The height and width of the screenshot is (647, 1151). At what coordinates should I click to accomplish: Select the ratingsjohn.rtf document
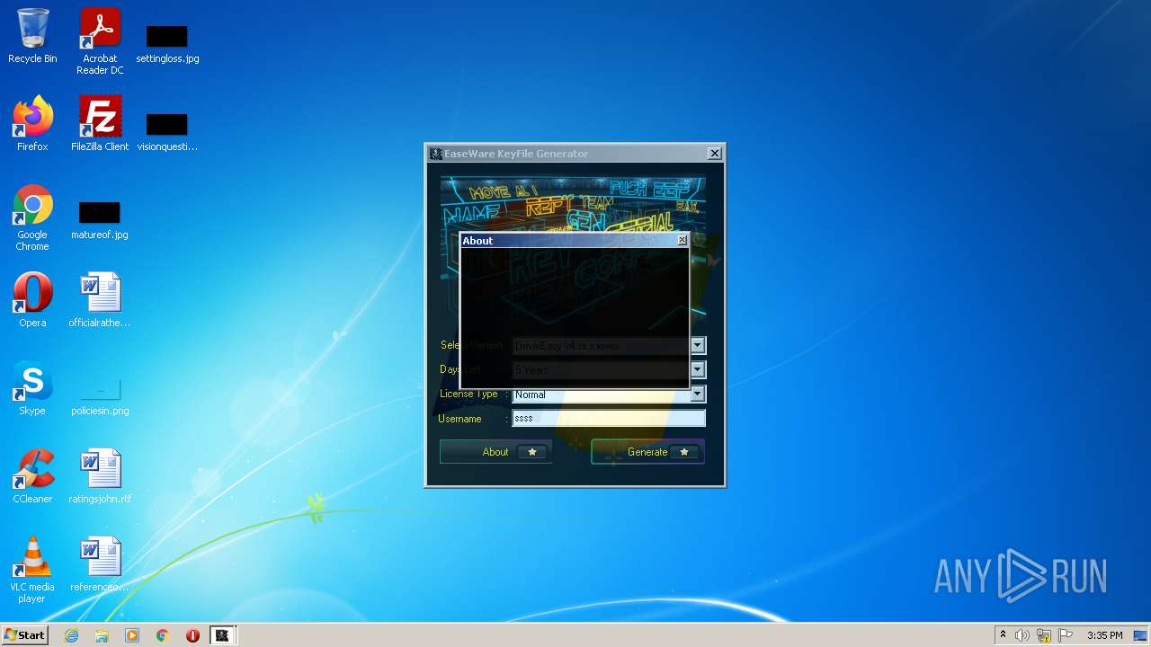click(100, 476)
